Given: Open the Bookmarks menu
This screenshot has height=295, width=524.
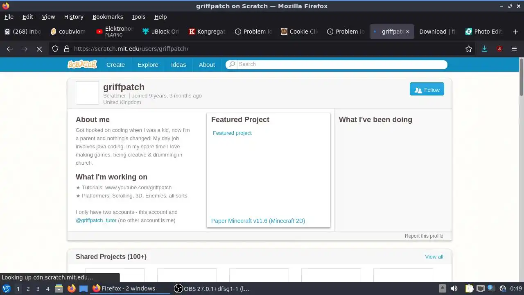Looking at the screenshot, I should click(108, 17).
